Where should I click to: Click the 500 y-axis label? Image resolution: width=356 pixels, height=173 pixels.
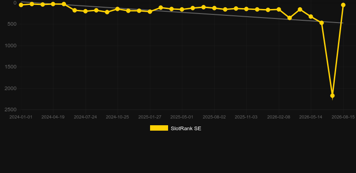pos(12,24)
